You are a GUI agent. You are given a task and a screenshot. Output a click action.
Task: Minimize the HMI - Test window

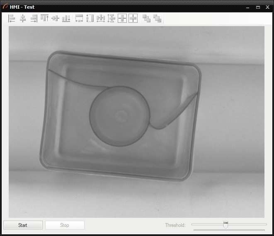[x=247, y=7]
